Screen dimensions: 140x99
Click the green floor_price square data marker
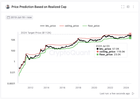click(130, 38)
